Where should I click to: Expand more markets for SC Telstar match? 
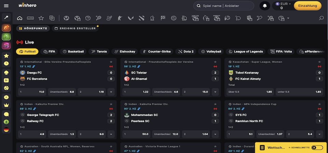215,92
